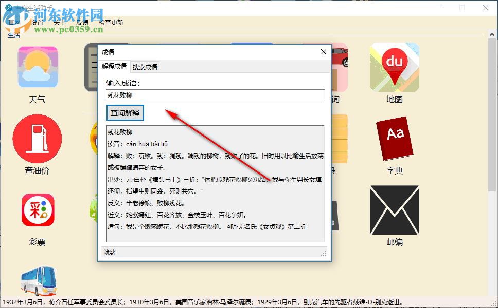Screen dimensions: 498x308
Task: Click the idiom input field showing 残花败柳
Action: pyautogui.click(x=214, y=95)
